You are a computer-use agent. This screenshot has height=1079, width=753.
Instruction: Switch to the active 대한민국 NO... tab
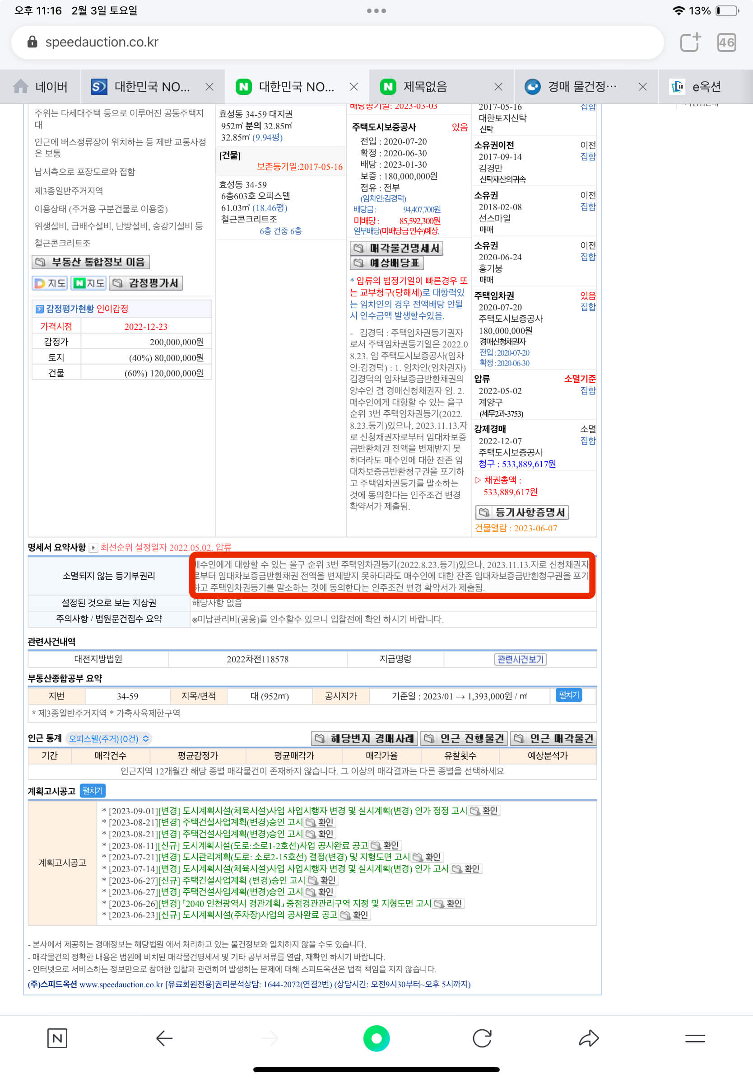tap(297, 86)
